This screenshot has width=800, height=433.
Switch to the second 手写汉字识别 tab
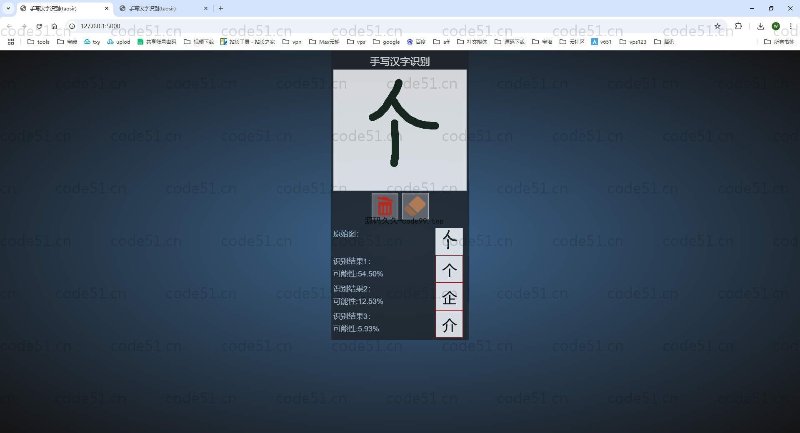(x=163, y=8)
